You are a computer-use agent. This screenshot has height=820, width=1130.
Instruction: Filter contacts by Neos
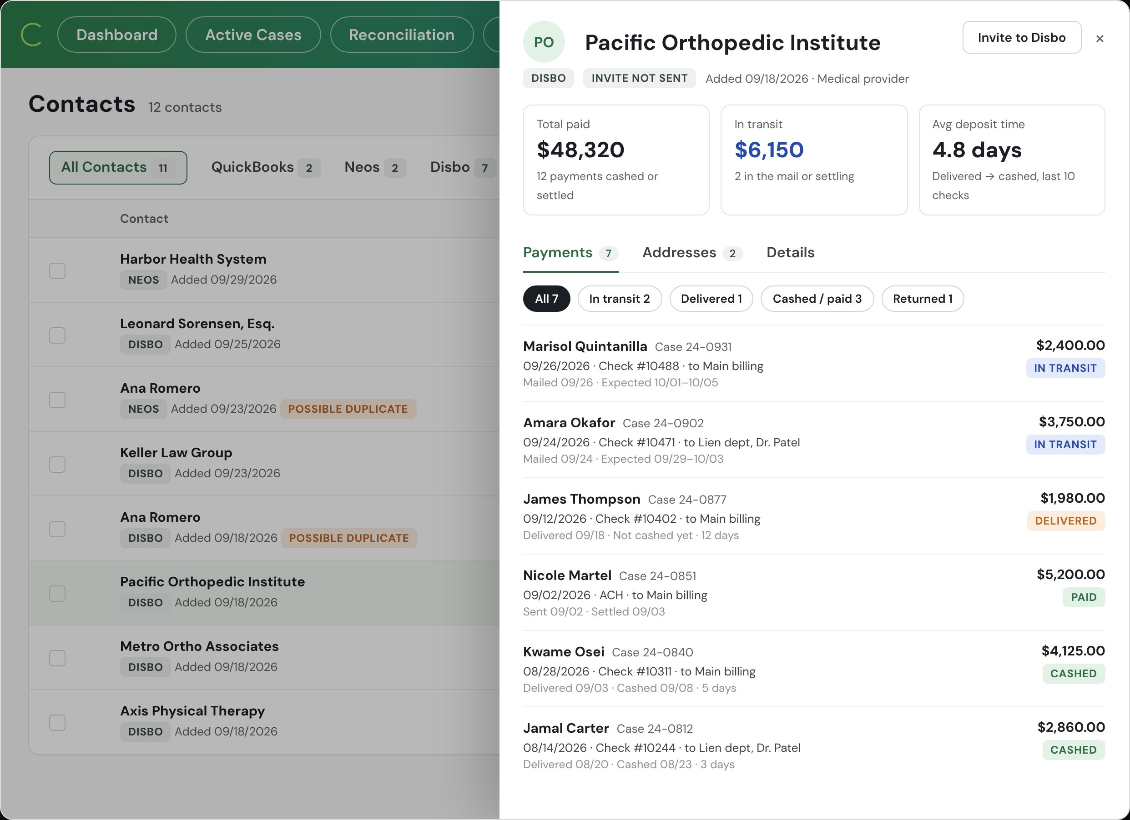(375, 168)
